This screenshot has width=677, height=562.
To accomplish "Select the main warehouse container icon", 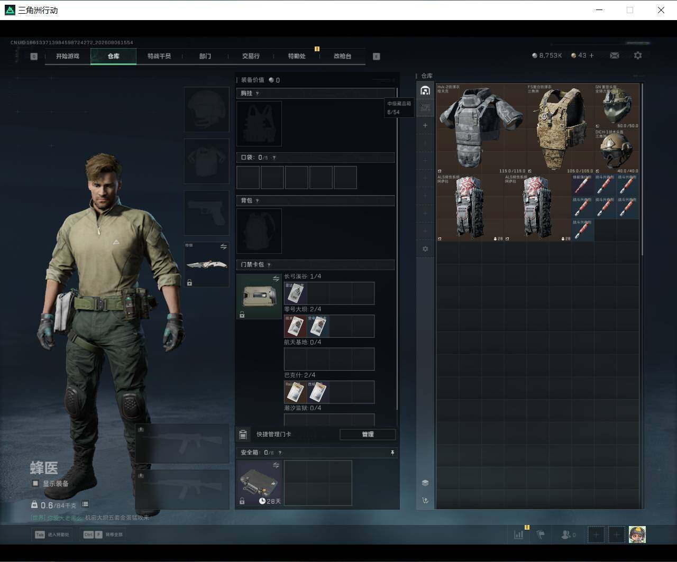I will pos(425,90).
